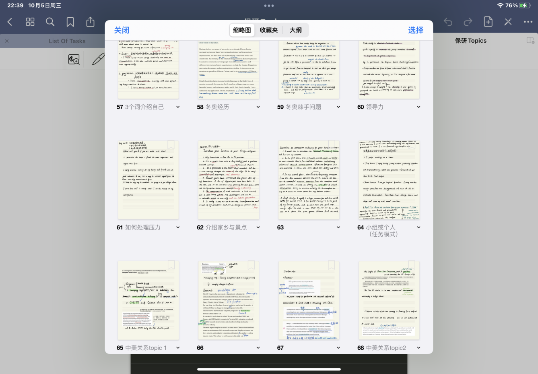538x374 pixels.
Task: Switch to the 收藏夹 tab
Action: coord(269,30)
